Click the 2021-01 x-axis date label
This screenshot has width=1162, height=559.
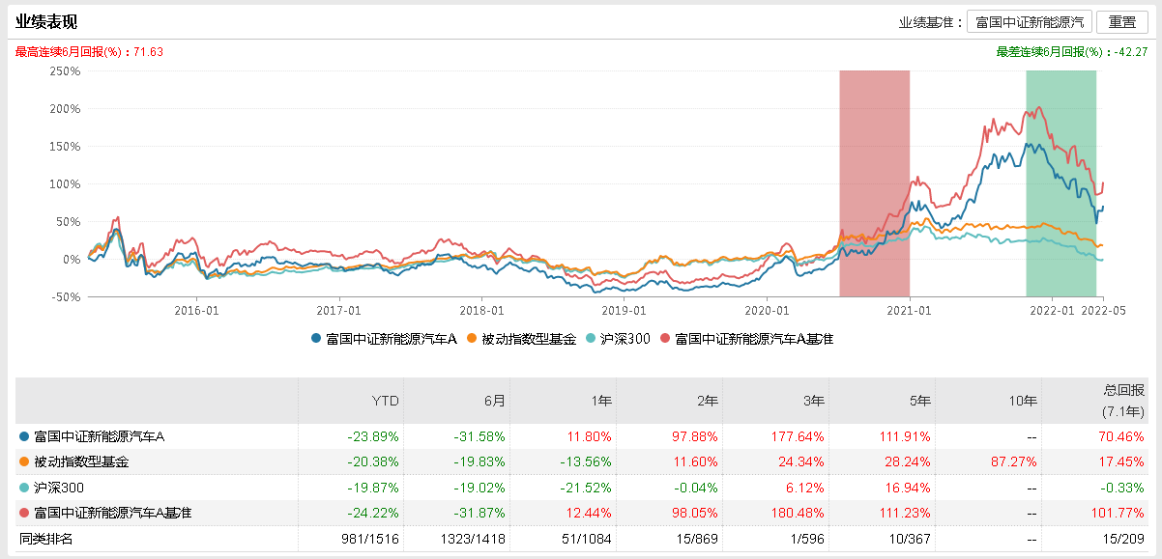tap(909, 311)
